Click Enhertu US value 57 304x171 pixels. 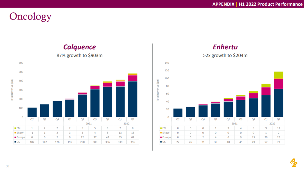coord(266,142)
